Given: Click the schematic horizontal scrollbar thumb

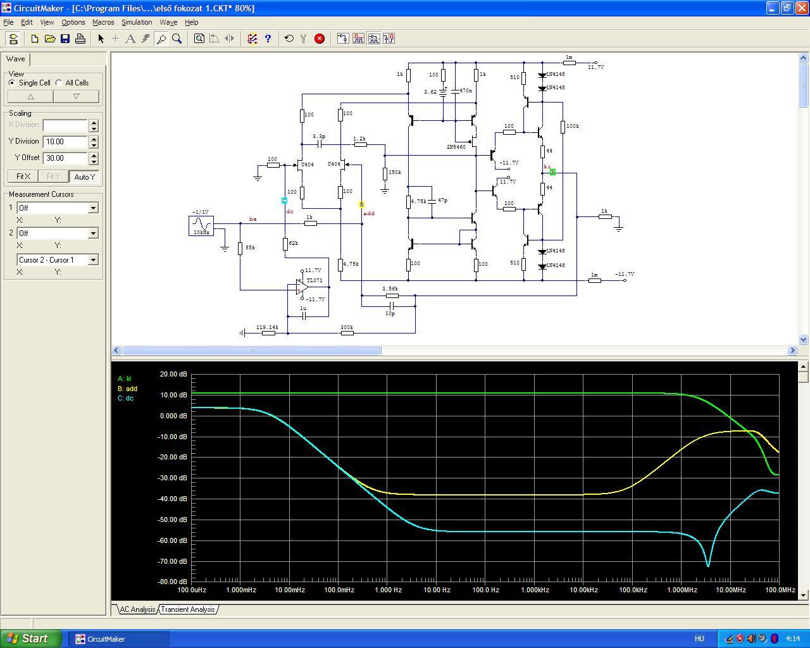Looking at the screenshot, I should click(x=251, y=351).
